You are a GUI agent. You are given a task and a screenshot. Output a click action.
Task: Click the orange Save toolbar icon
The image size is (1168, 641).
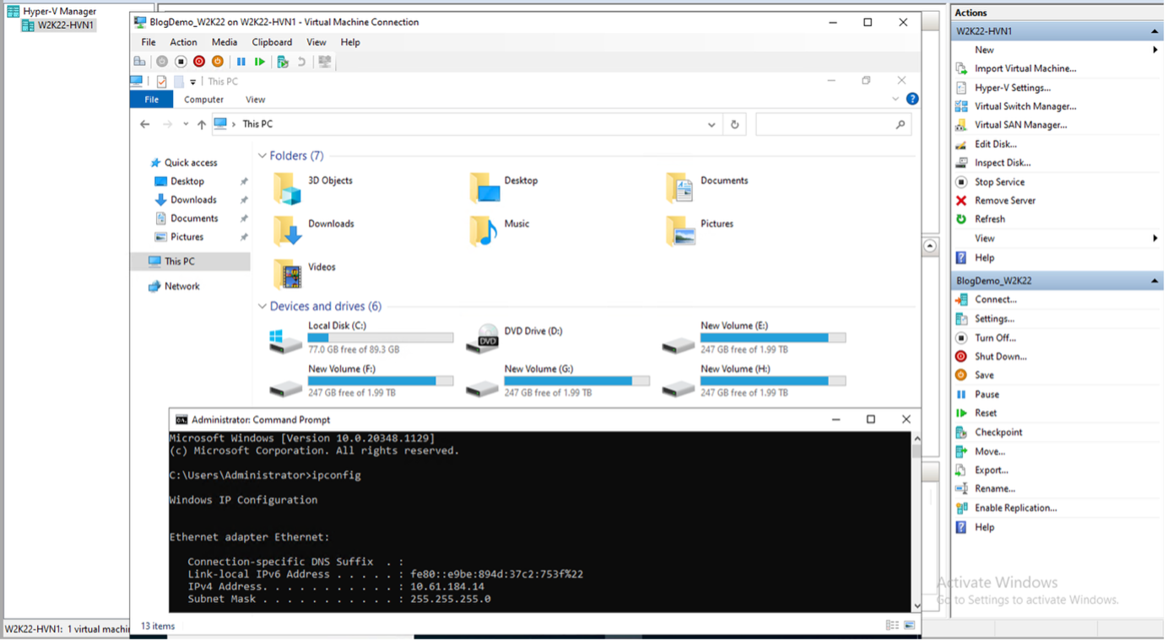point(218,62)
